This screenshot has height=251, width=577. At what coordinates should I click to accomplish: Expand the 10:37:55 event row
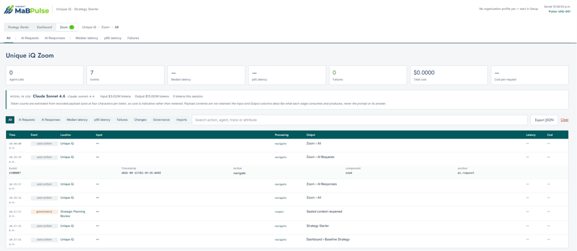coord(287,228)
